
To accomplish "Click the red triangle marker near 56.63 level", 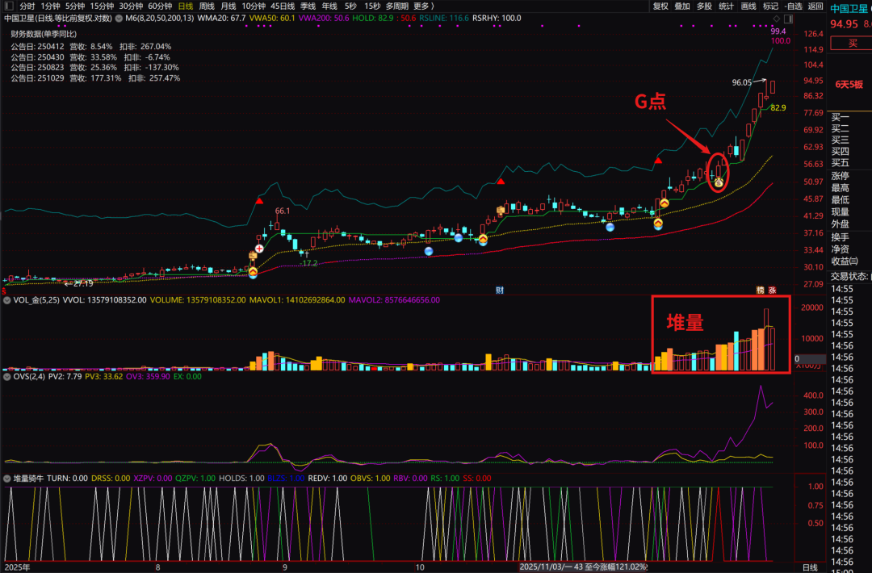I will (x=658, y=161).
